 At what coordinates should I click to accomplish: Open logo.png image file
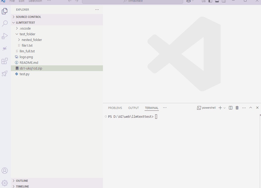coord(57,57)
